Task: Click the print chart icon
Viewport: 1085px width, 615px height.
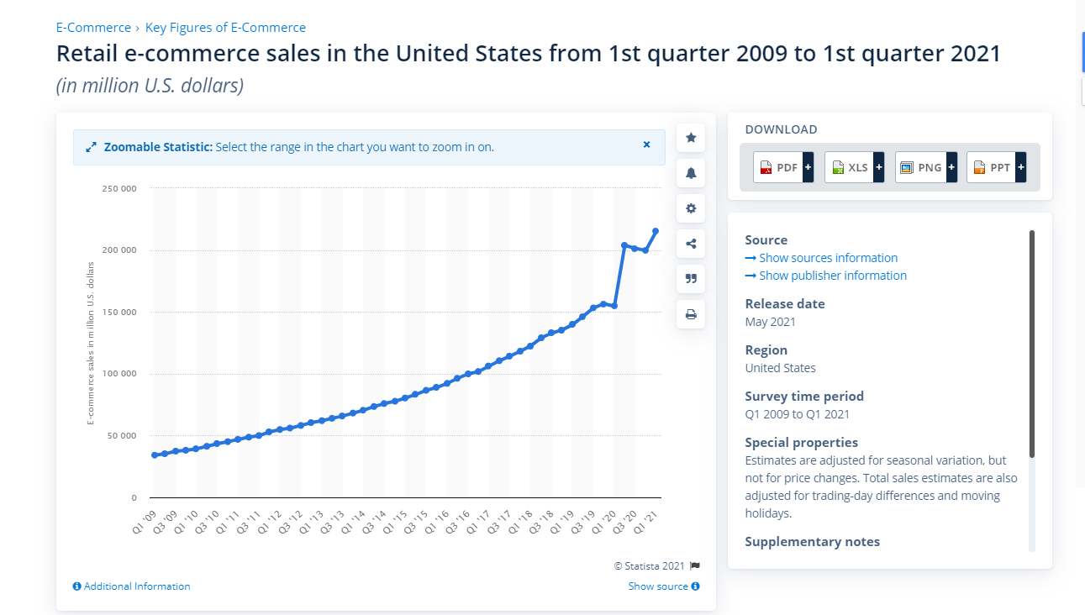Action: click(x=691, y=314)
